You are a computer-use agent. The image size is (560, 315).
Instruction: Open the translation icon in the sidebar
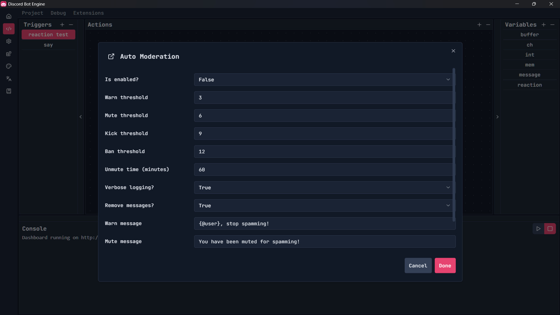(x=9, y=78)
